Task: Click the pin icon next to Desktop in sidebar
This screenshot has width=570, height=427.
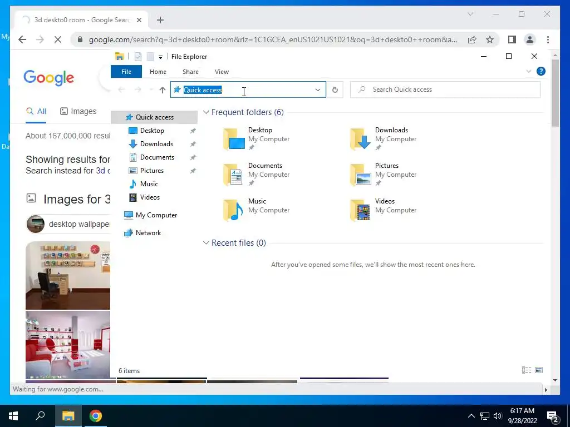Action: (193, 131)
